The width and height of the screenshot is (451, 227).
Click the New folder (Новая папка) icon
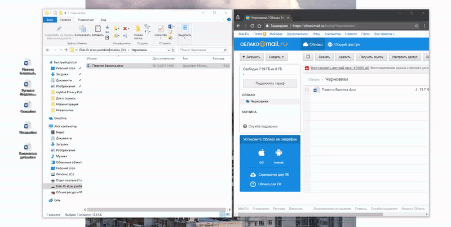[x=138, y=29]
